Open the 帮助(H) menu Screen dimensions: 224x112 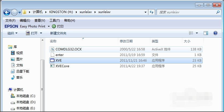tap(69, 21)
